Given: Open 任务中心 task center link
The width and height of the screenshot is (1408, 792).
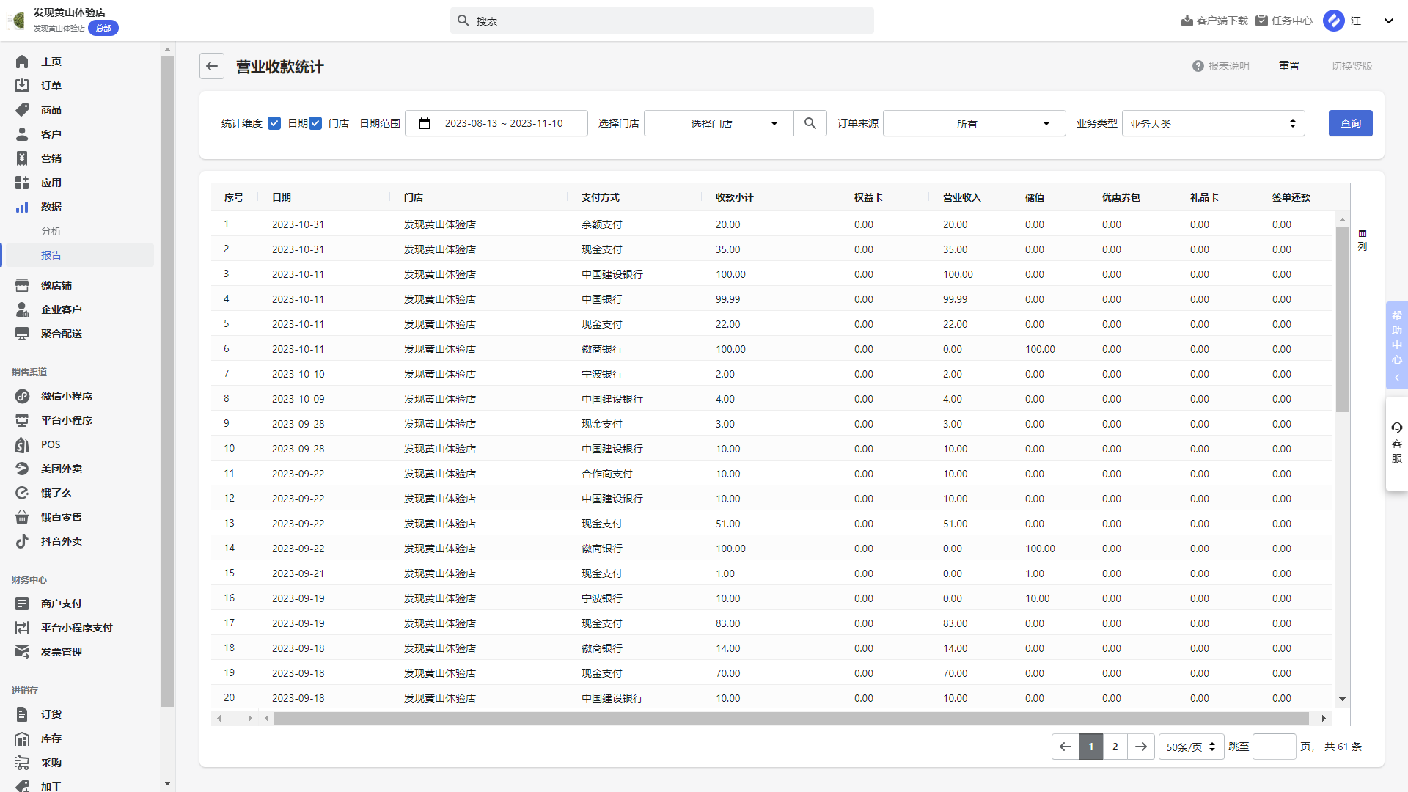Looking at the screenshot, I should [x=1284, y=21].
